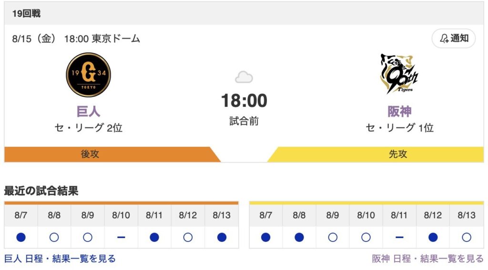Viewport: 488px width, 270px height.
Task: Click the yellow 先攻 bar
Action: click(376, 154)
